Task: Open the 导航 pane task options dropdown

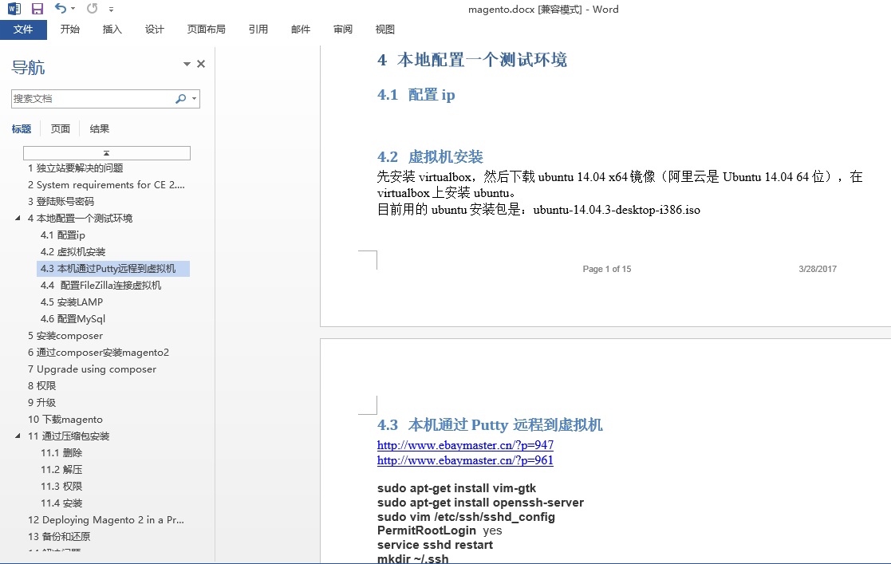Action: tap(187, 64)
